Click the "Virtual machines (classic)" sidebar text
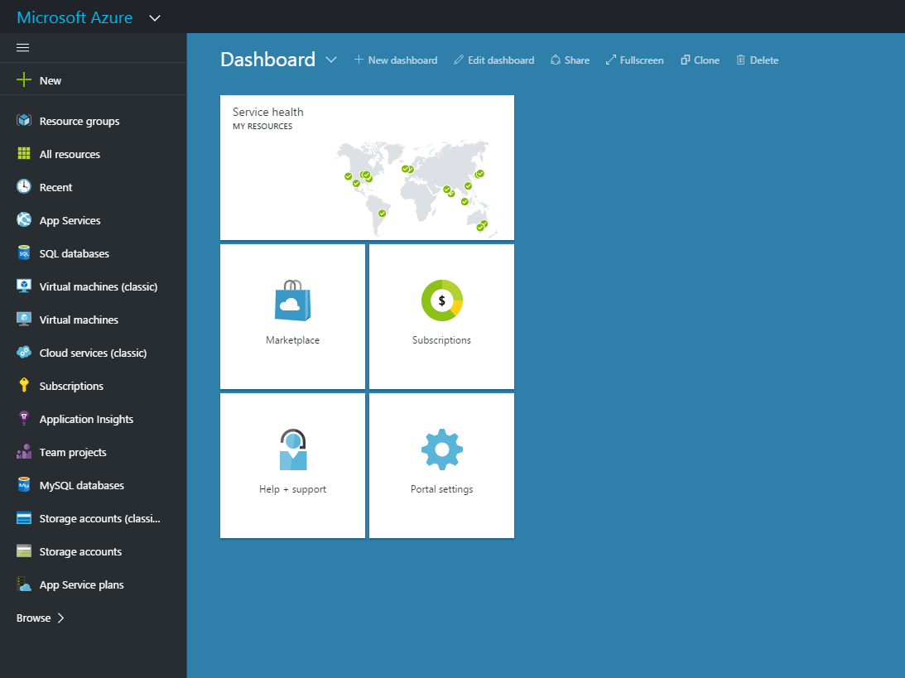Viewport: 905px width, 678px height. (99, 286)
